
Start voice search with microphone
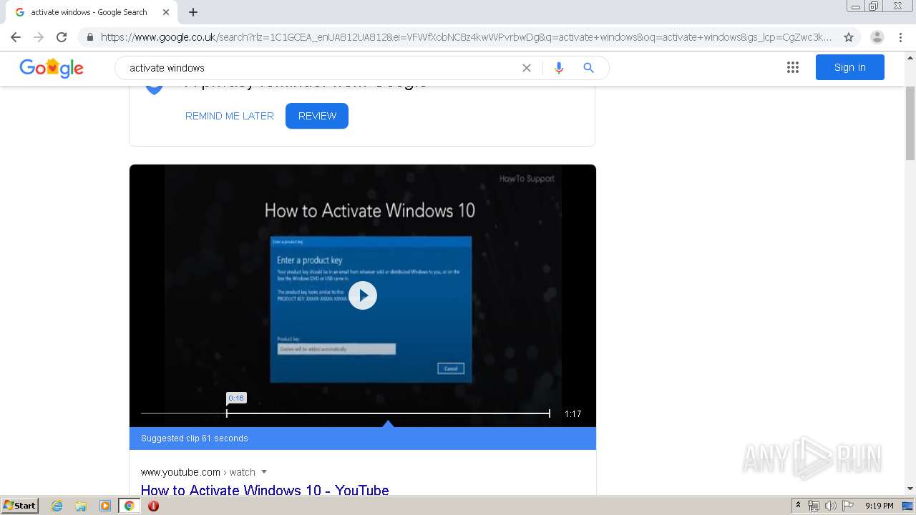[x=559, y=68]
